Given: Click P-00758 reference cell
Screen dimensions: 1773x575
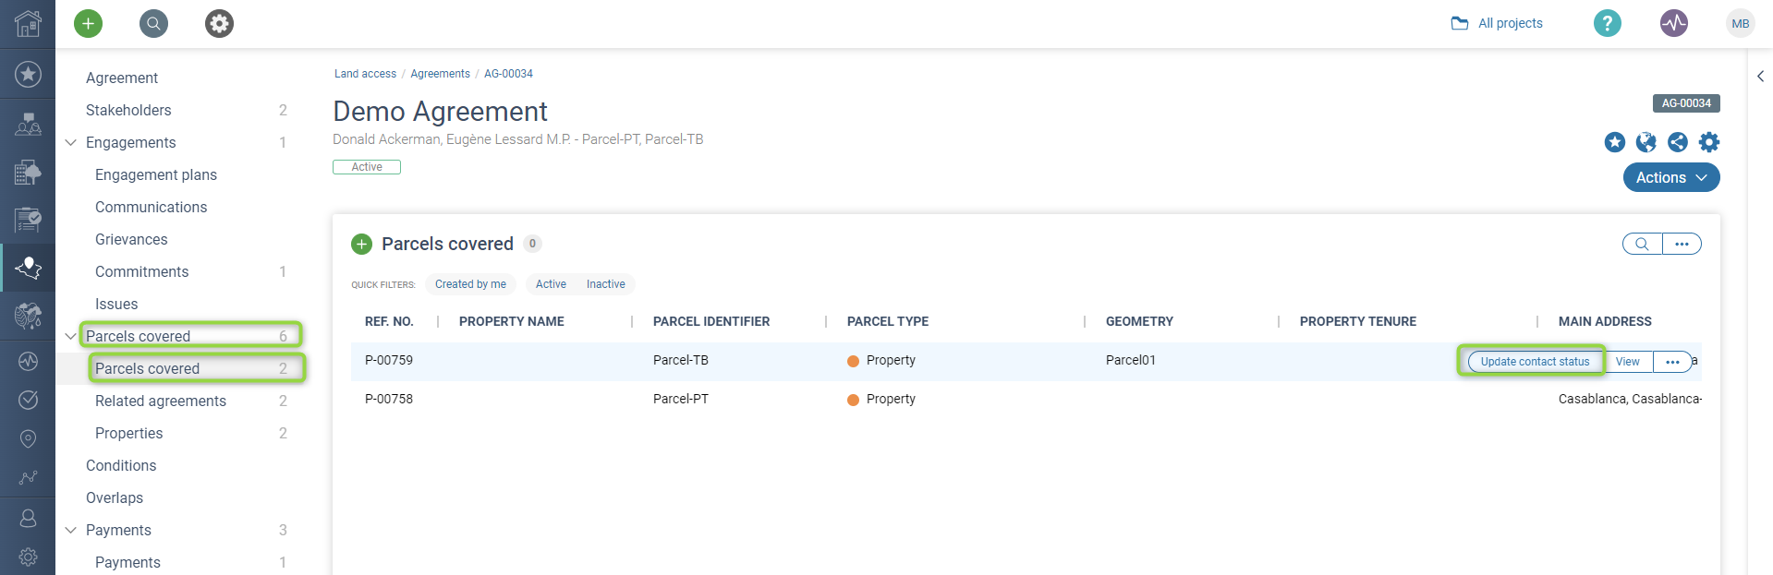Looking at the screenshot, I should click(389, 399).
